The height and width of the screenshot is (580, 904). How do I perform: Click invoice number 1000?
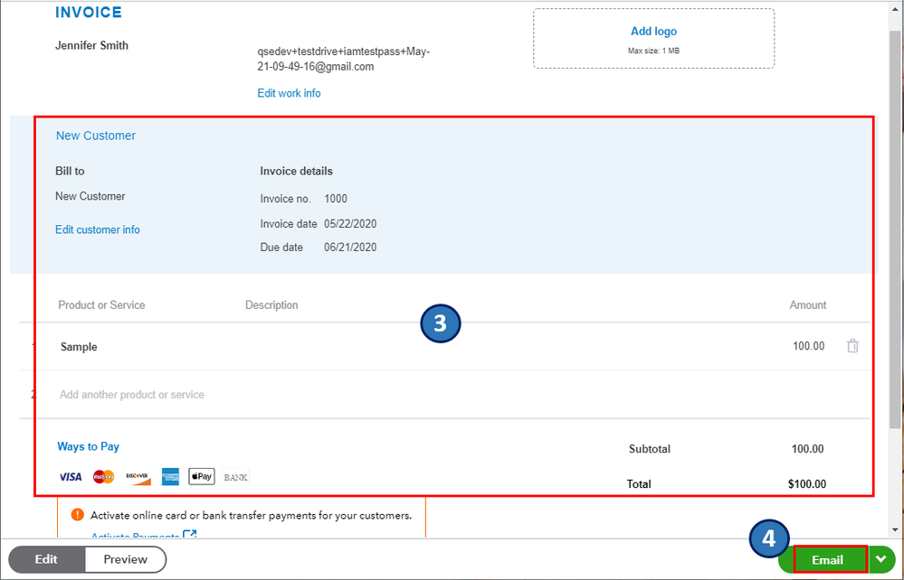click(x=336, y=199)
